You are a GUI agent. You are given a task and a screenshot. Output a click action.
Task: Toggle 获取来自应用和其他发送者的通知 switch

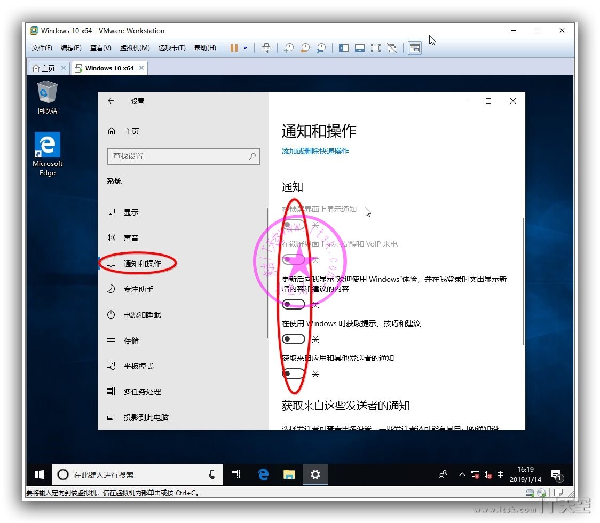294,374
